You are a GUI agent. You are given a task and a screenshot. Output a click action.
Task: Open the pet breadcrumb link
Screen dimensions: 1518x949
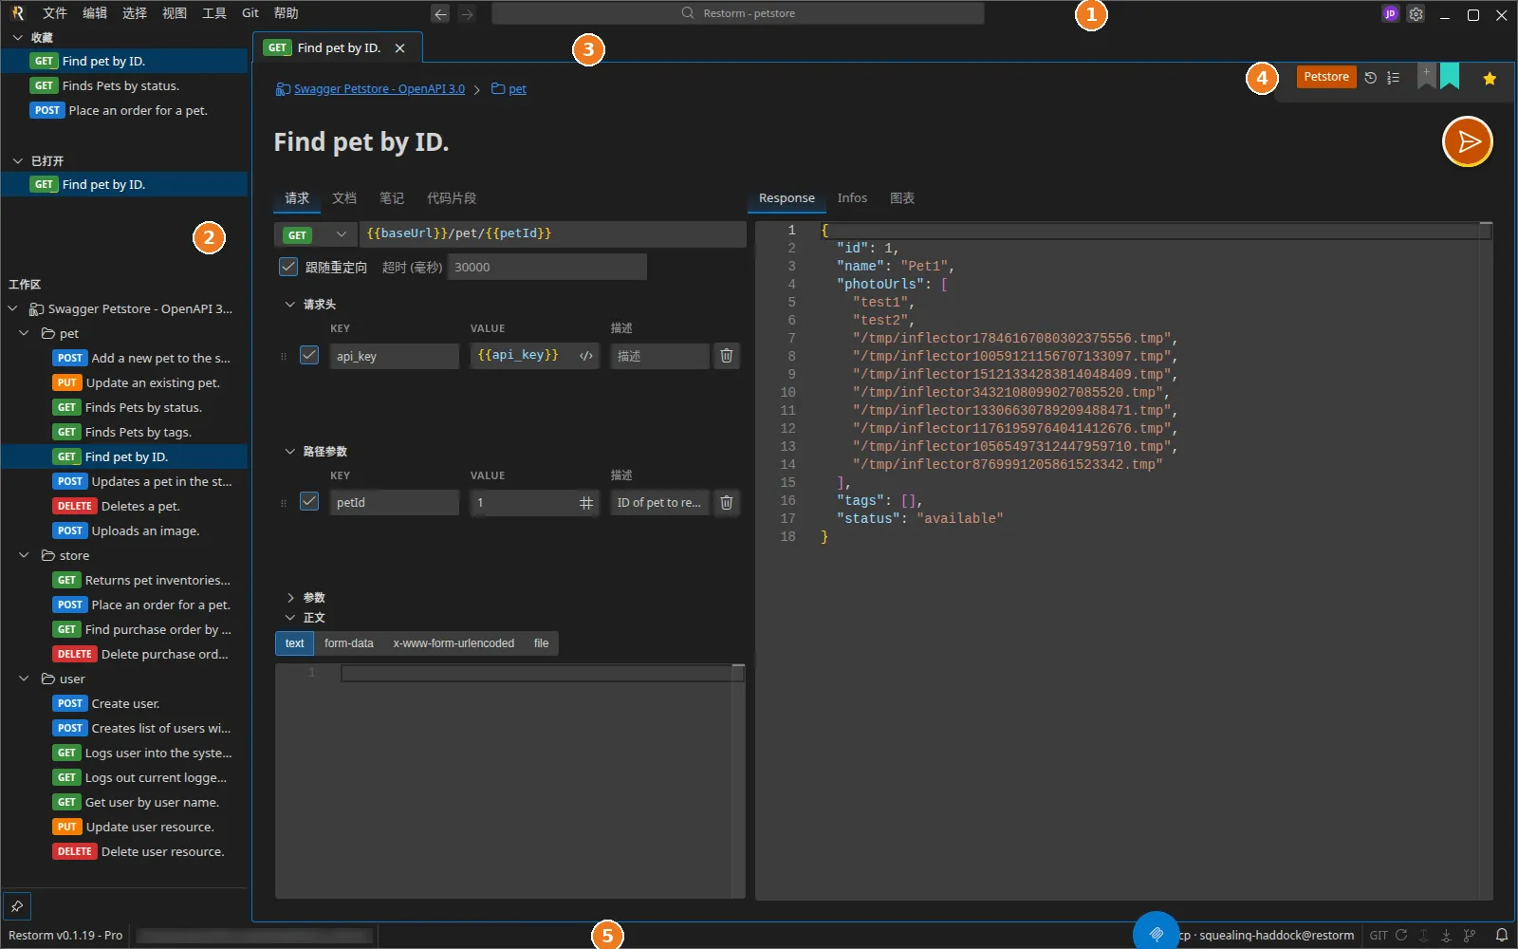(517, 89)
